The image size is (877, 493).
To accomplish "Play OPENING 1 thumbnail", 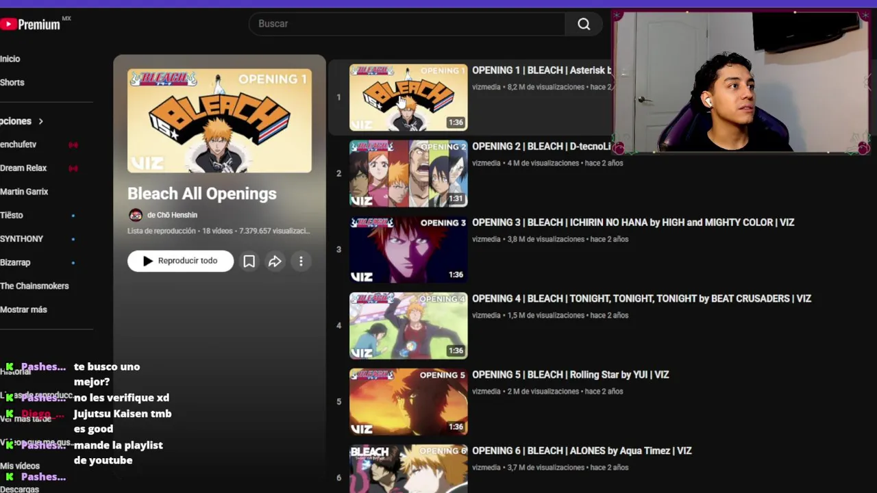I will tap(408, 97).
